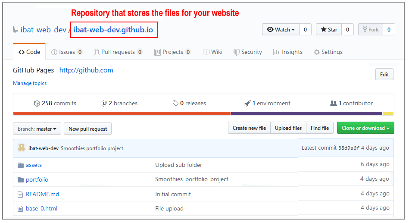Open the base-0.html file link

(x=41, y=209)
